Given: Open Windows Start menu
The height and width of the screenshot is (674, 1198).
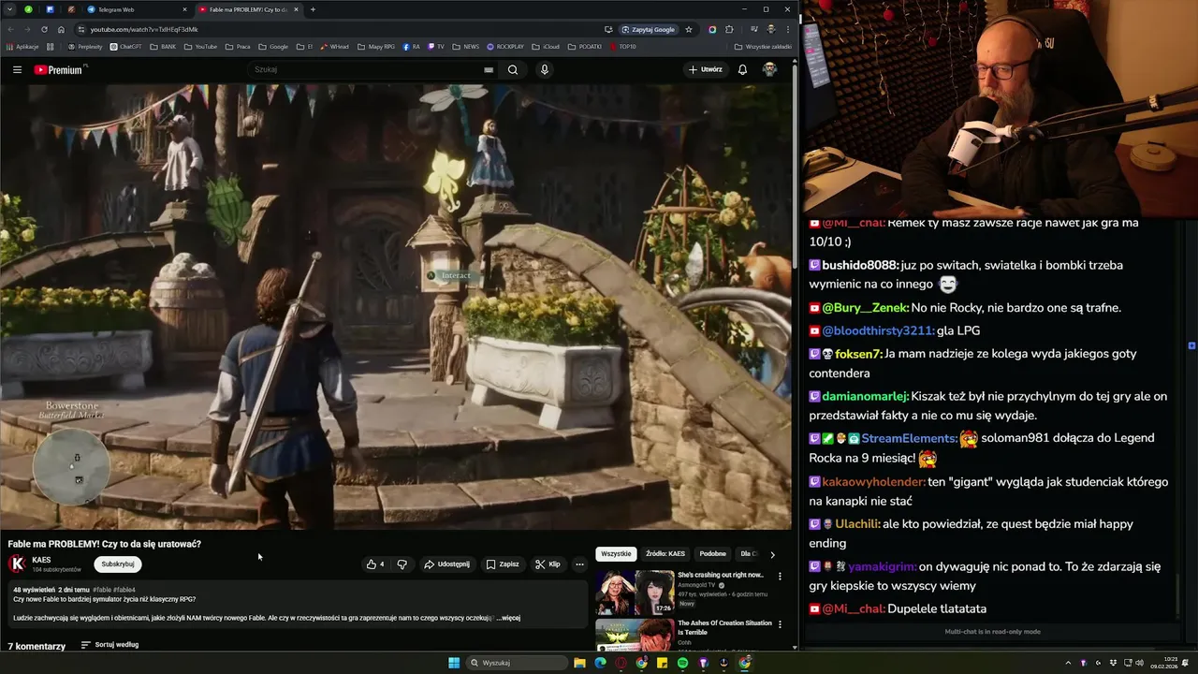Looking at the screenshot, I should (454, 663).
